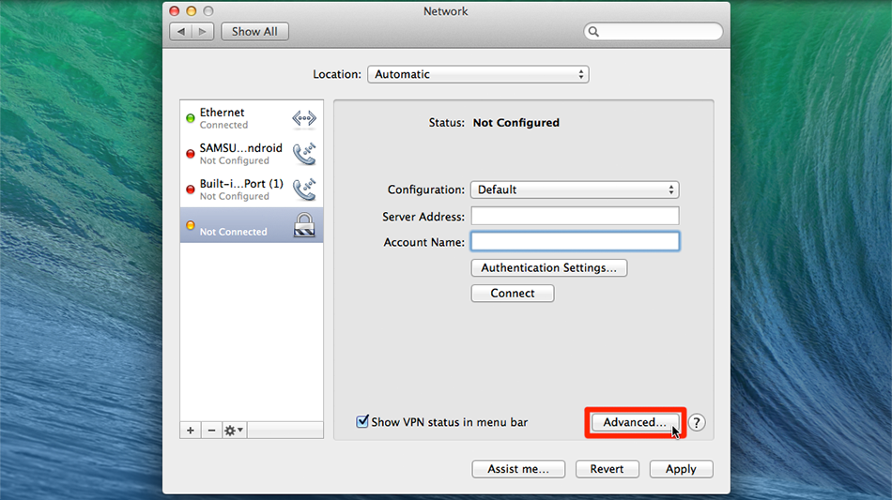Click the Server Address text field
Image resolution: width=892 pixels, height=500 pixels.
[x=574, y=217]
